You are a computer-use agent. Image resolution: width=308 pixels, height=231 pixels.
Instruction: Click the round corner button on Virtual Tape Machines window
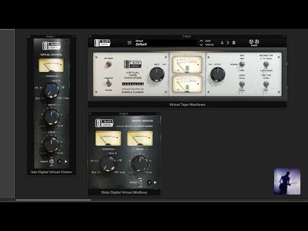[90, 37]
